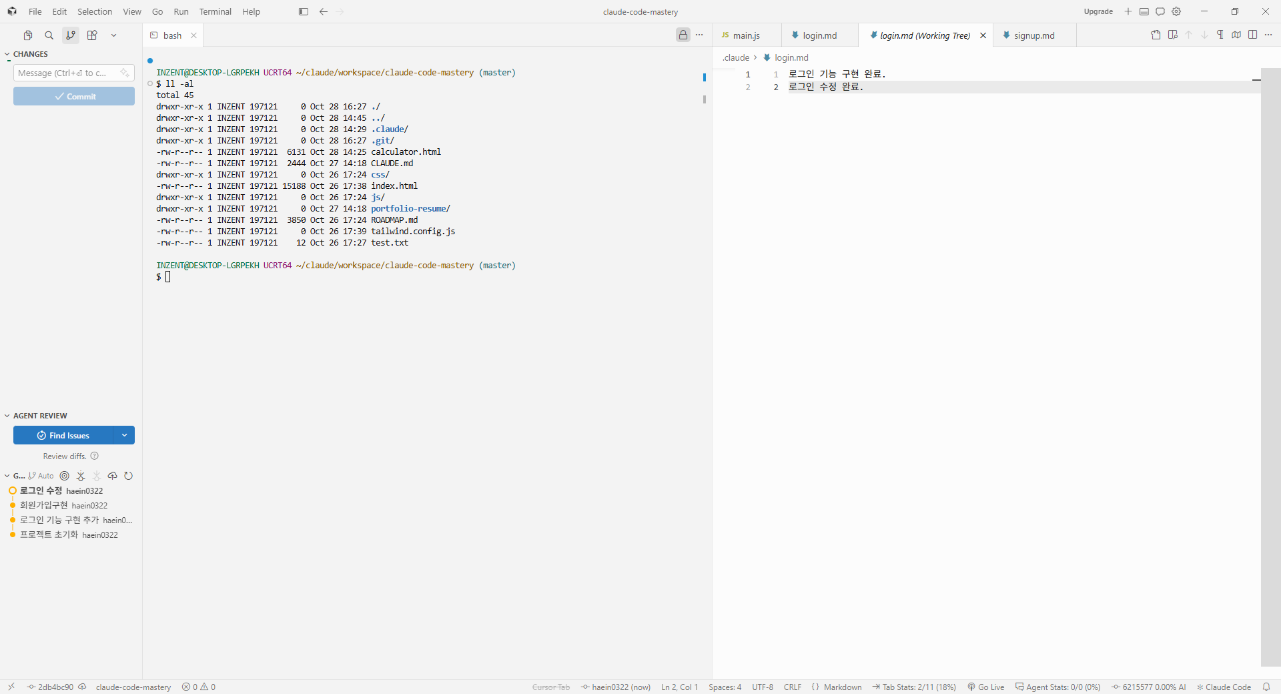The width and height of the screenshot is (1281, 694).
Task: Open the Extensions sidebar icon
Action: (x=92, y=35)
